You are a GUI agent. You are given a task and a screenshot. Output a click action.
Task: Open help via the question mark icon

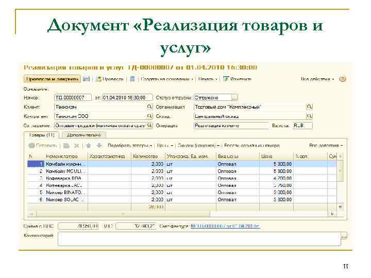(342, 79)
